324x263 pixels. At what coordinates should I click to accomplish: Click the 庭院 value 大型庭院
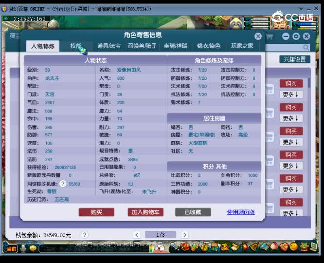(x=198, y=143)
